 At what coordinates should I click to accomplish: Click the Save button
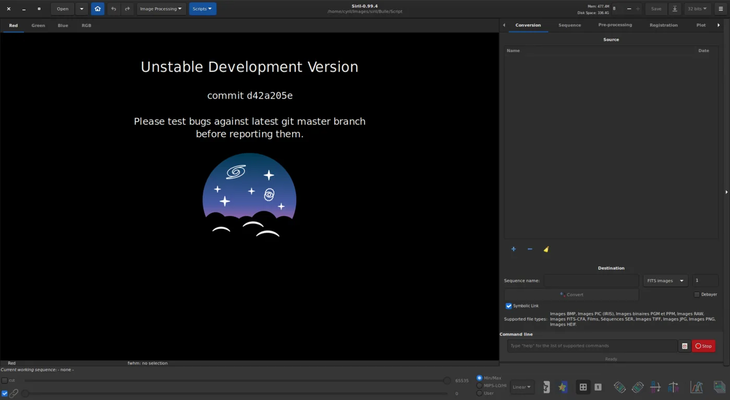[x=656, y=9]
